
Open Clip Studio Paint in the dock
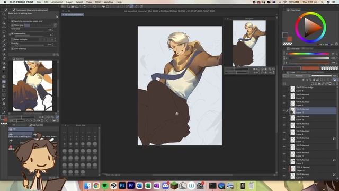[x=113, y=186]
